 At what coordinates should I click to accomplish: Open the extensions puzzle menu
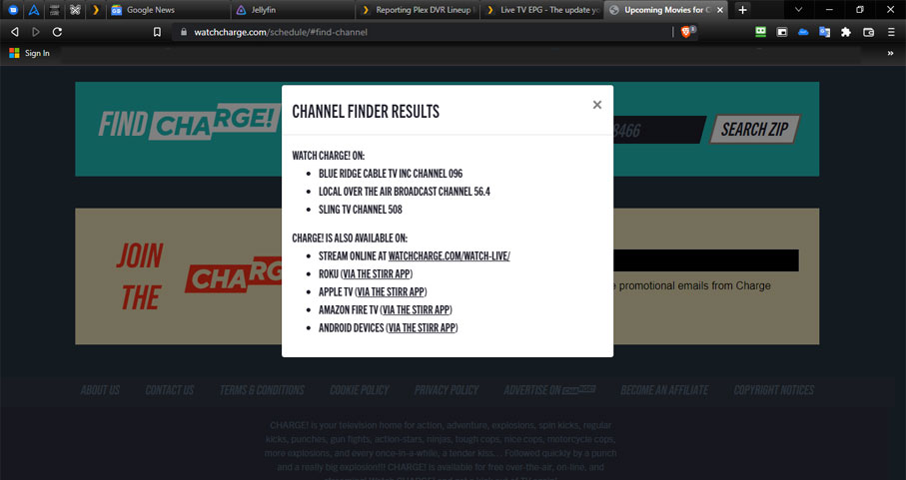pos(846,32)
